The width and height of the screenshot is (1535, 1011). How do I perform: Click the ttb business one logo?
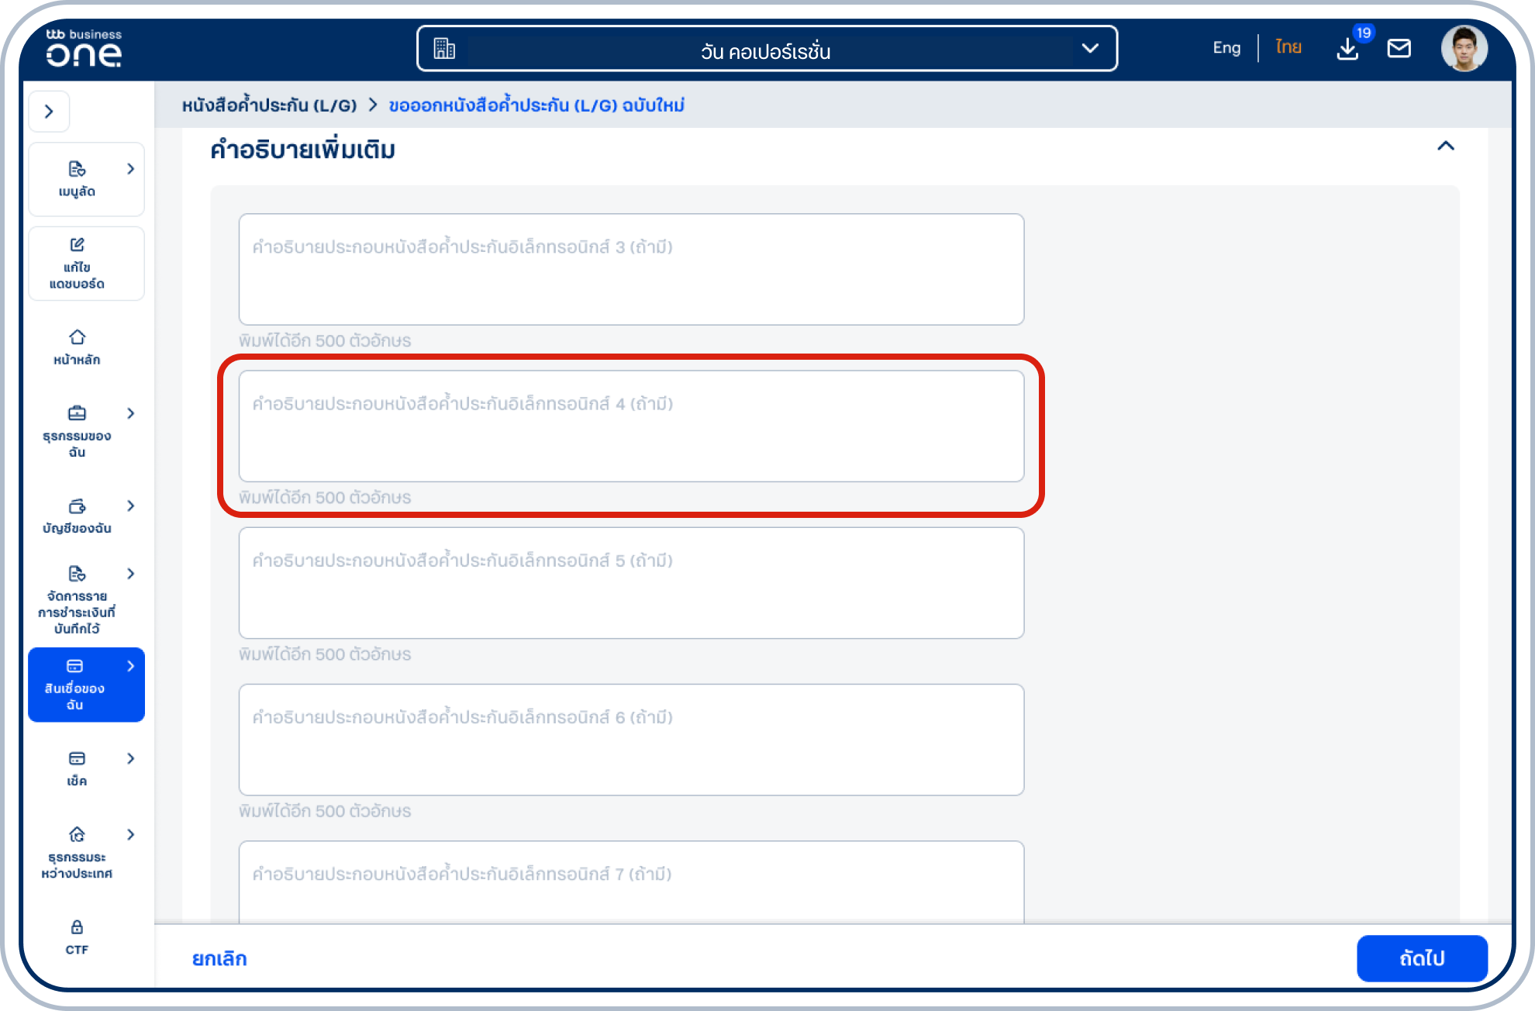pyautogui.click(x=84, y=48)
